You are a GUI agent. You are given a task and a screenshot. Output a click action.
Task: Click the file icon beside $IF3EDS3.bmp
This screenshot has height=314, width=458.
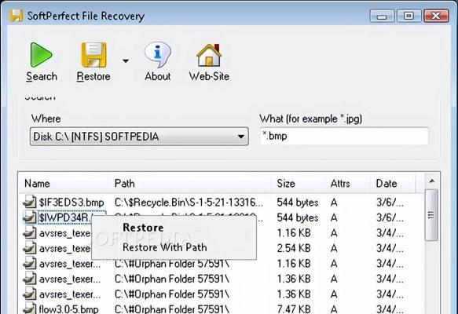coord(30,202)
